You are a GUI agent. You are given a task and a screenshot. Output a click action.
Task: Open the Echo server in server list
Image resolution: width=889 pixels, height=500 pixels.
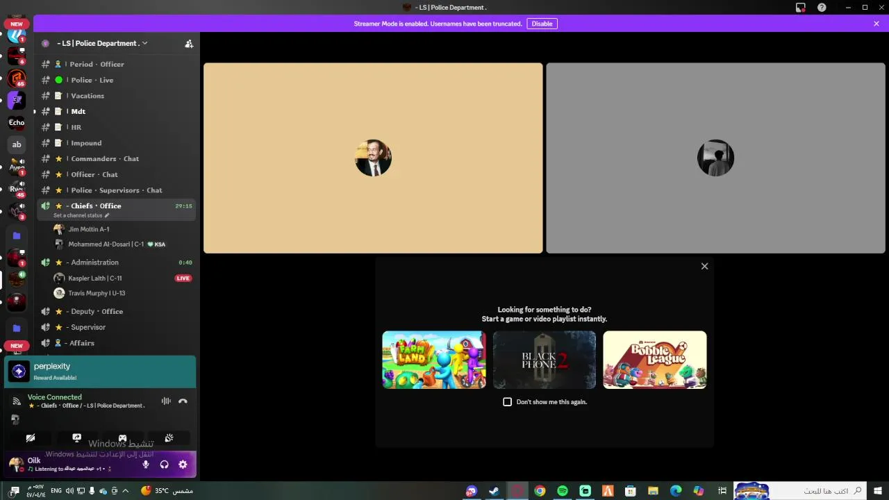(17, 122)
